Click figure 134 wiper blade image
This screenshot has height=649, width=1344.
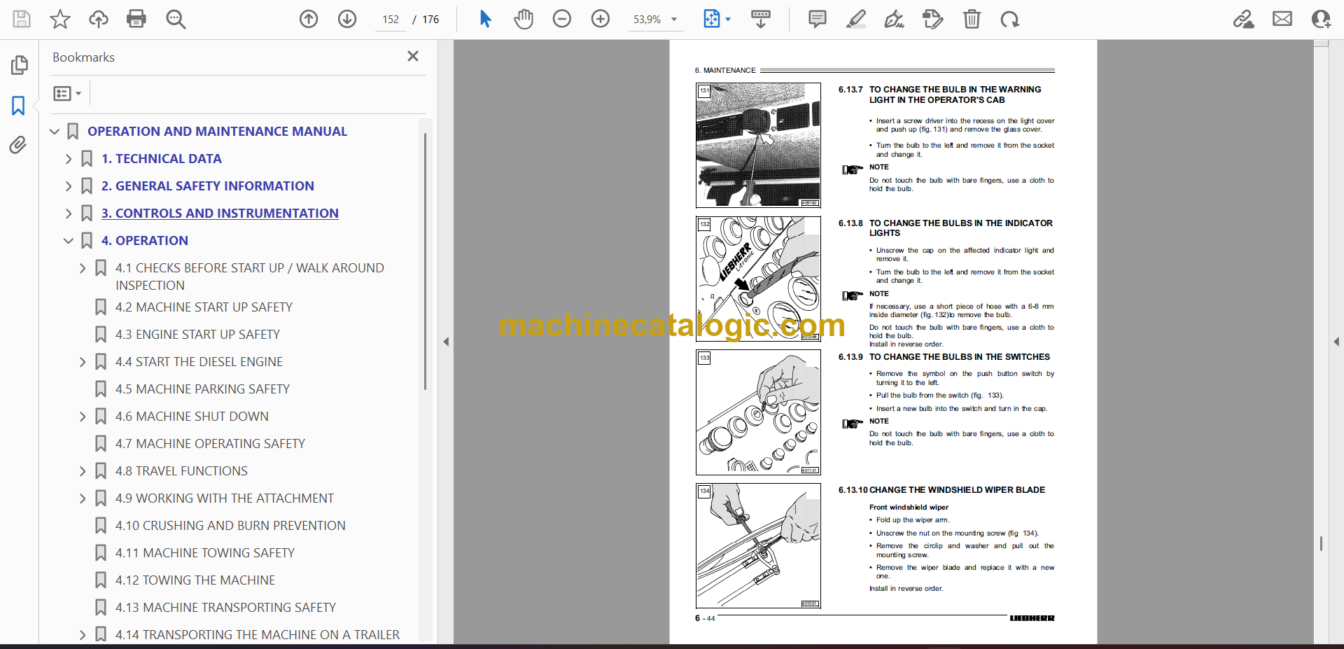[758, 545]
